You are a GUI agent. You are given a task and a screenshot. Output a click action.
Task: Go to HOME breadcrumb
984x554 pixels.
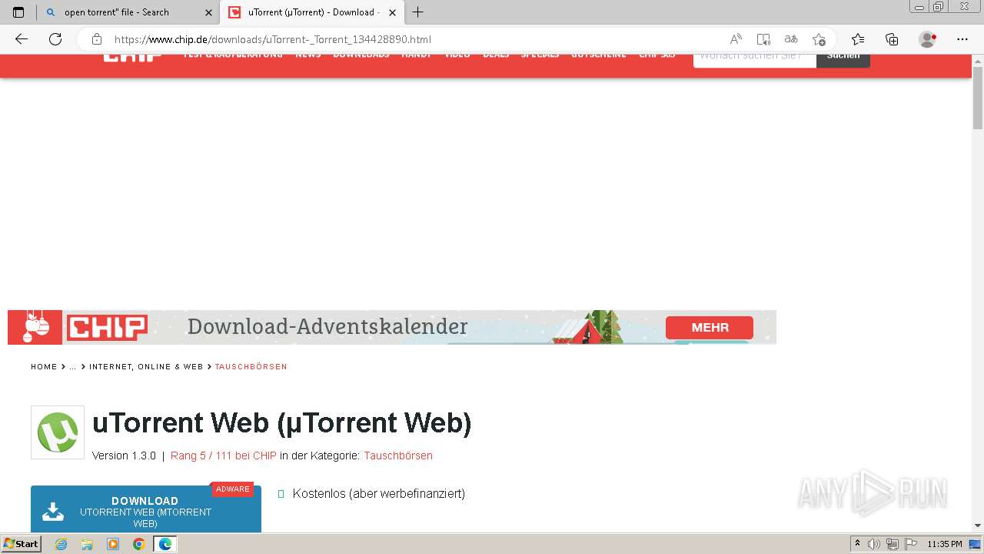[x=44, y=367]
